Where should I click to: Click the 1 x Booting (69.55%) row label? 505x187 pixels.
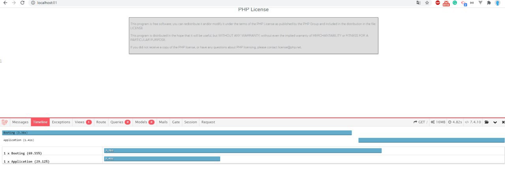(x=22, y=153)
